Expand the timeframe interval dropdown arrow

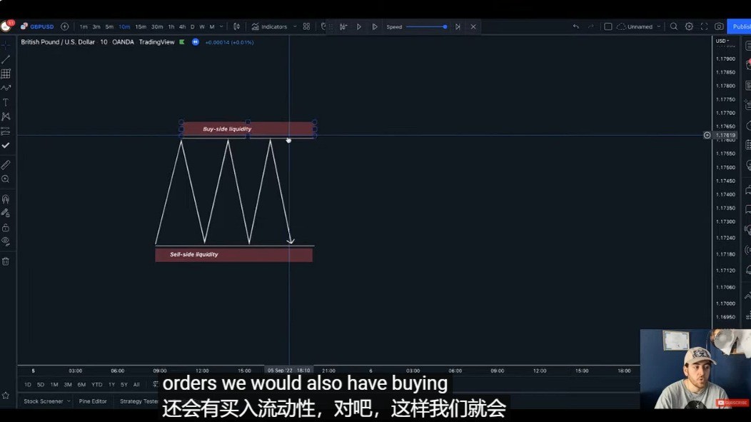[221, 27]
